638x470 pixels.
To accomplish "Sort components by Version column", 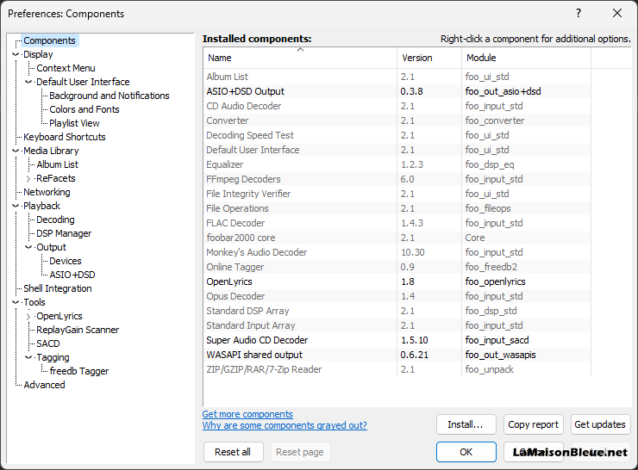I will (429, 58).
